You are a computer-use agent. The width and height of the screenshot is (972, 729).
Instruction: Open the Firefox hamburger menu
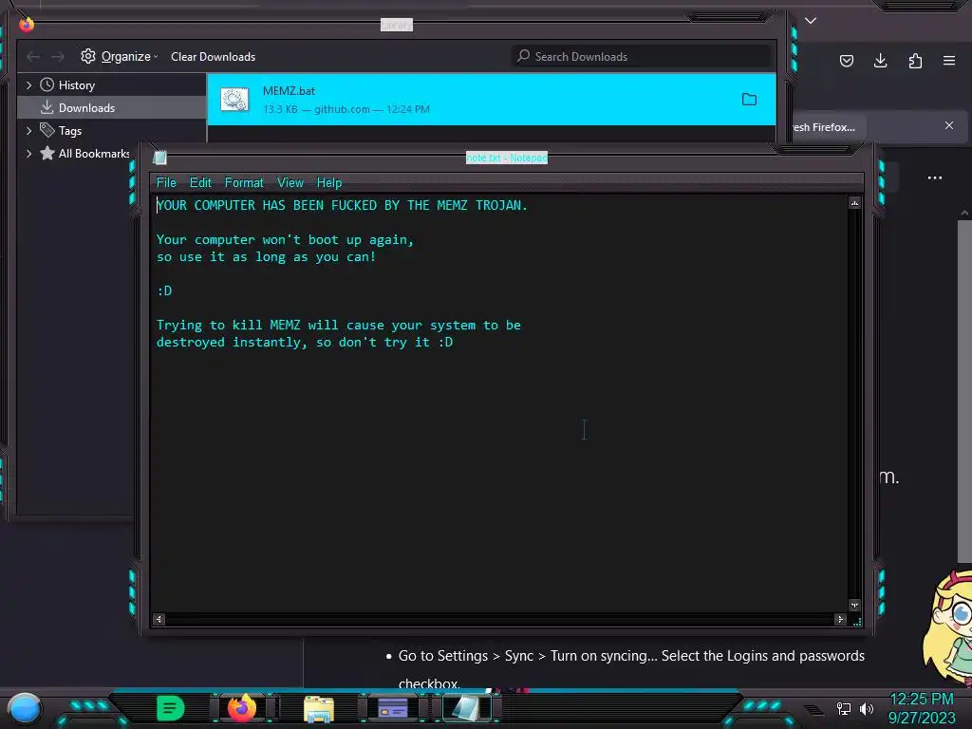point(949,61)
